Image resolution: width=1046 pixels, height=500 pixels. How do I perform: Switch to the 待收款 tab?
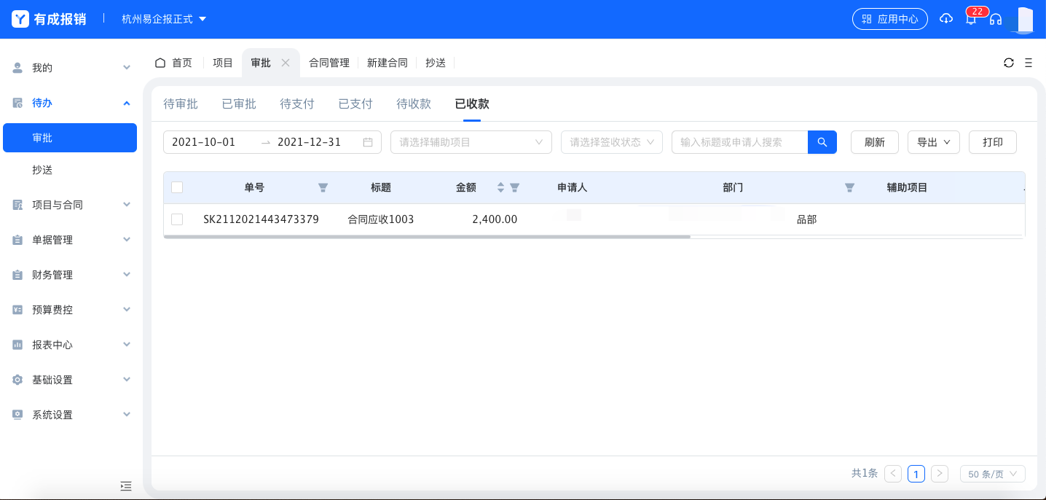414,103
